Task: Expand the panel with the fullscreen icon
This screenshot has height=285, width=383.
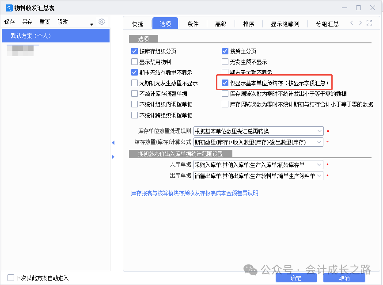Action: point(369,23)
